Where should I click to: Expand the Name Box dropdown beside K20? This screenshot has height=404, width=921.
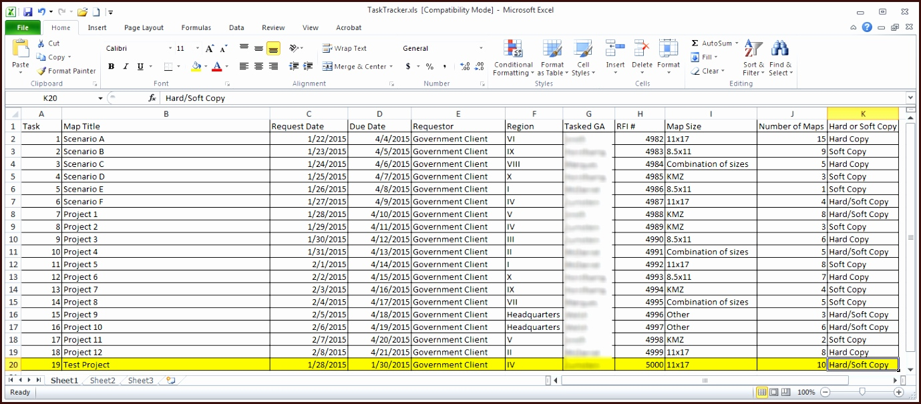100,98
